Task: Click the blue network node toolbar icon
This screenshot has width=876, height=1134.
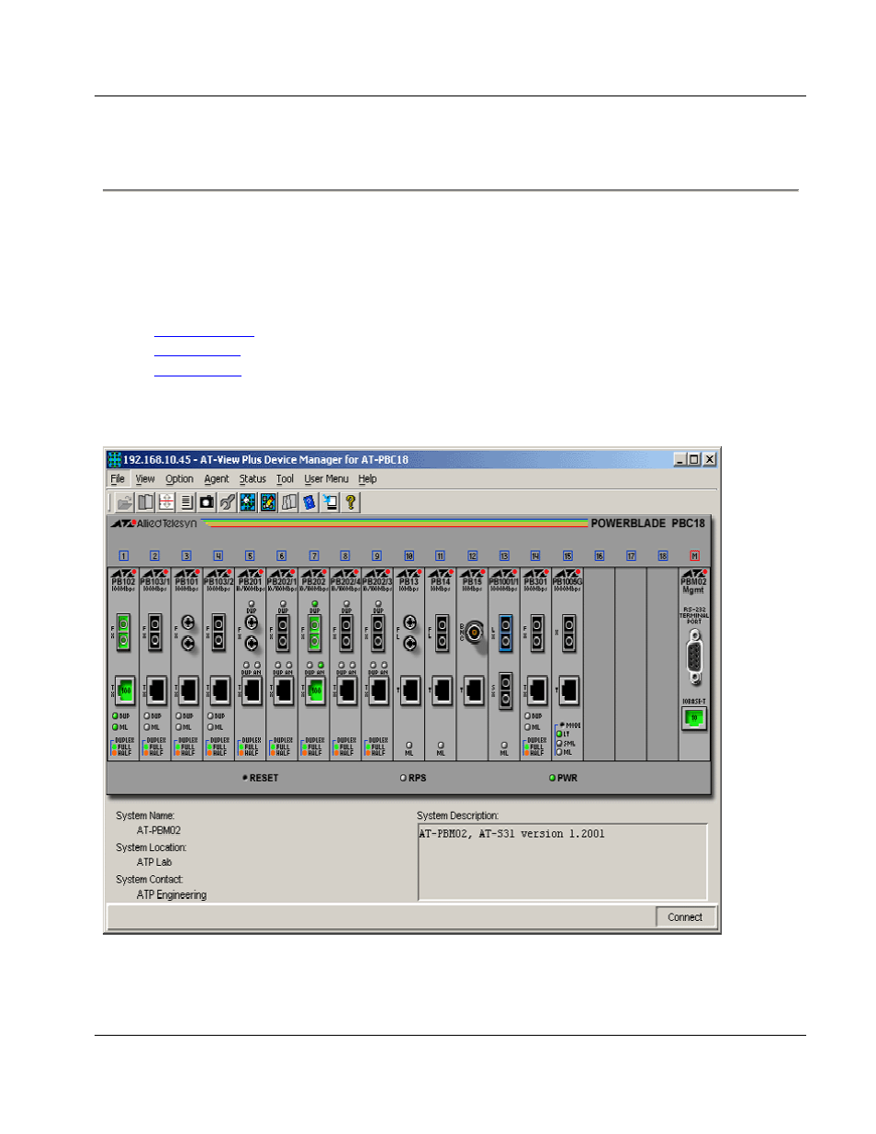Action: [x=248, y=502]
